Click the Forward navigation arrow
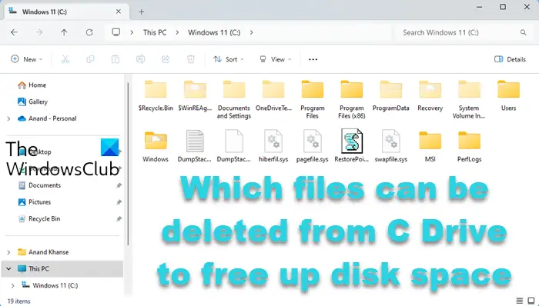 point(39,32)
